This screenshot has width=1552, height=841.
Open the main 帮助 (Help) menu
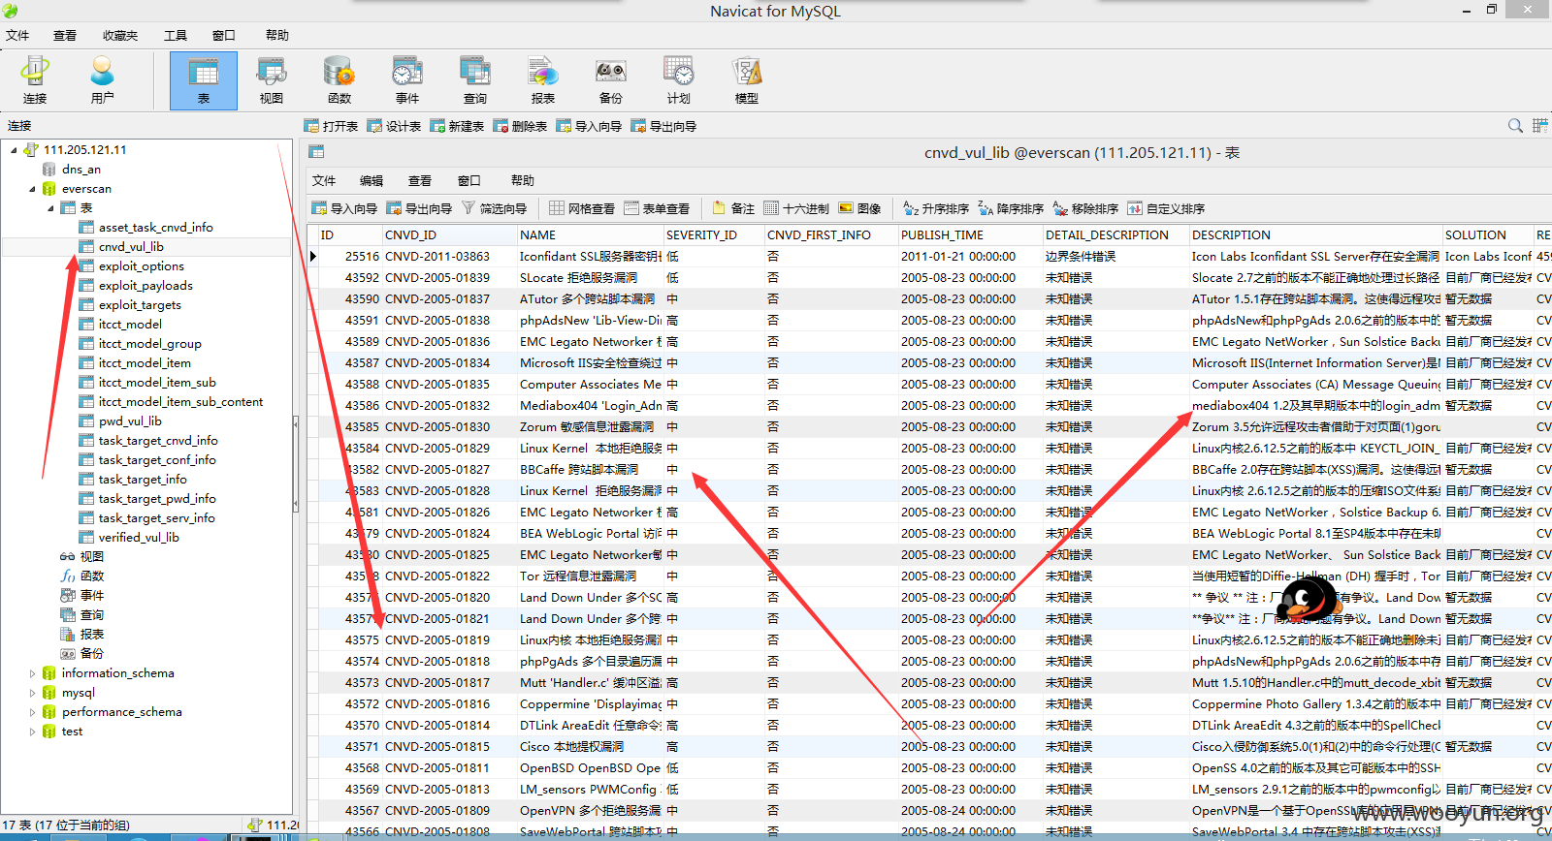277,35
